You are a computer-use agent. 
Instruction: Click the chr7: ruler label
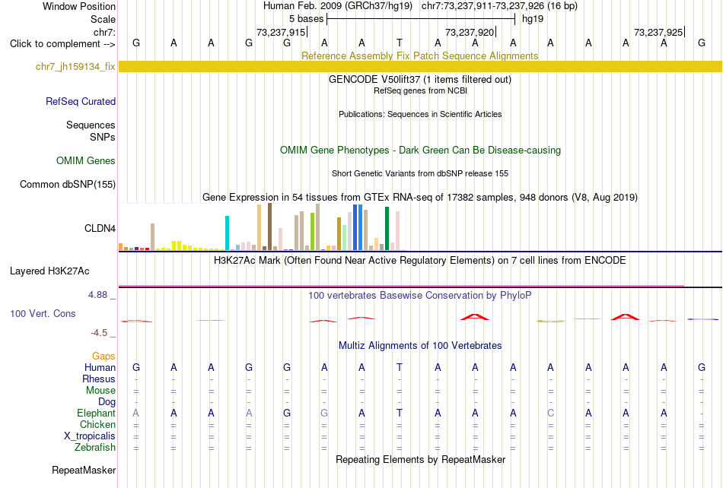coord(104,32)
